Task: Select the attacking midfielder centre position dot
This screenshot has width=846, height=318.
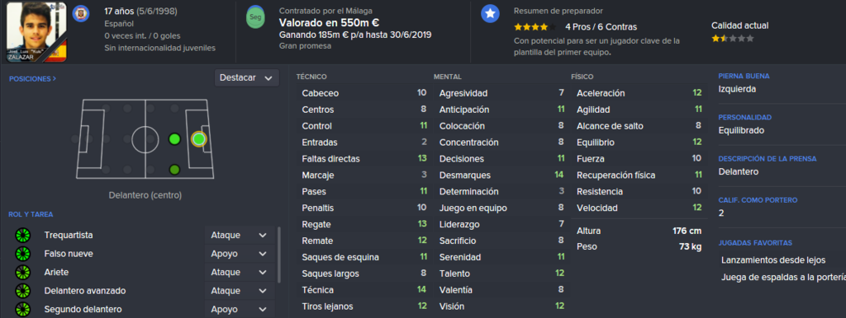Action: (173, 139)
